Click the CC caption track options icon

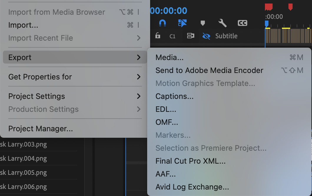[242, 23]
